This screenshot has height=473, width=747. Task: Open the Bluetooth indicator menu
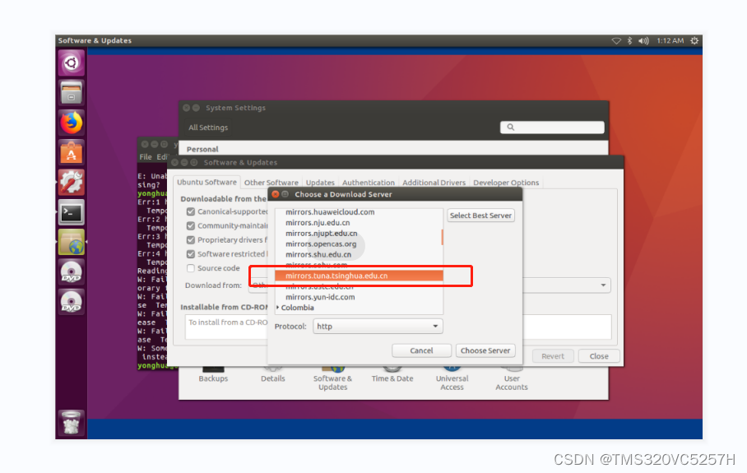pos(629,41)
